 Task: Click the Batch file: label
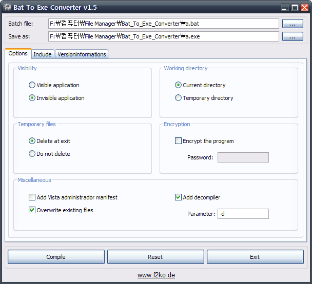[21, 24]
